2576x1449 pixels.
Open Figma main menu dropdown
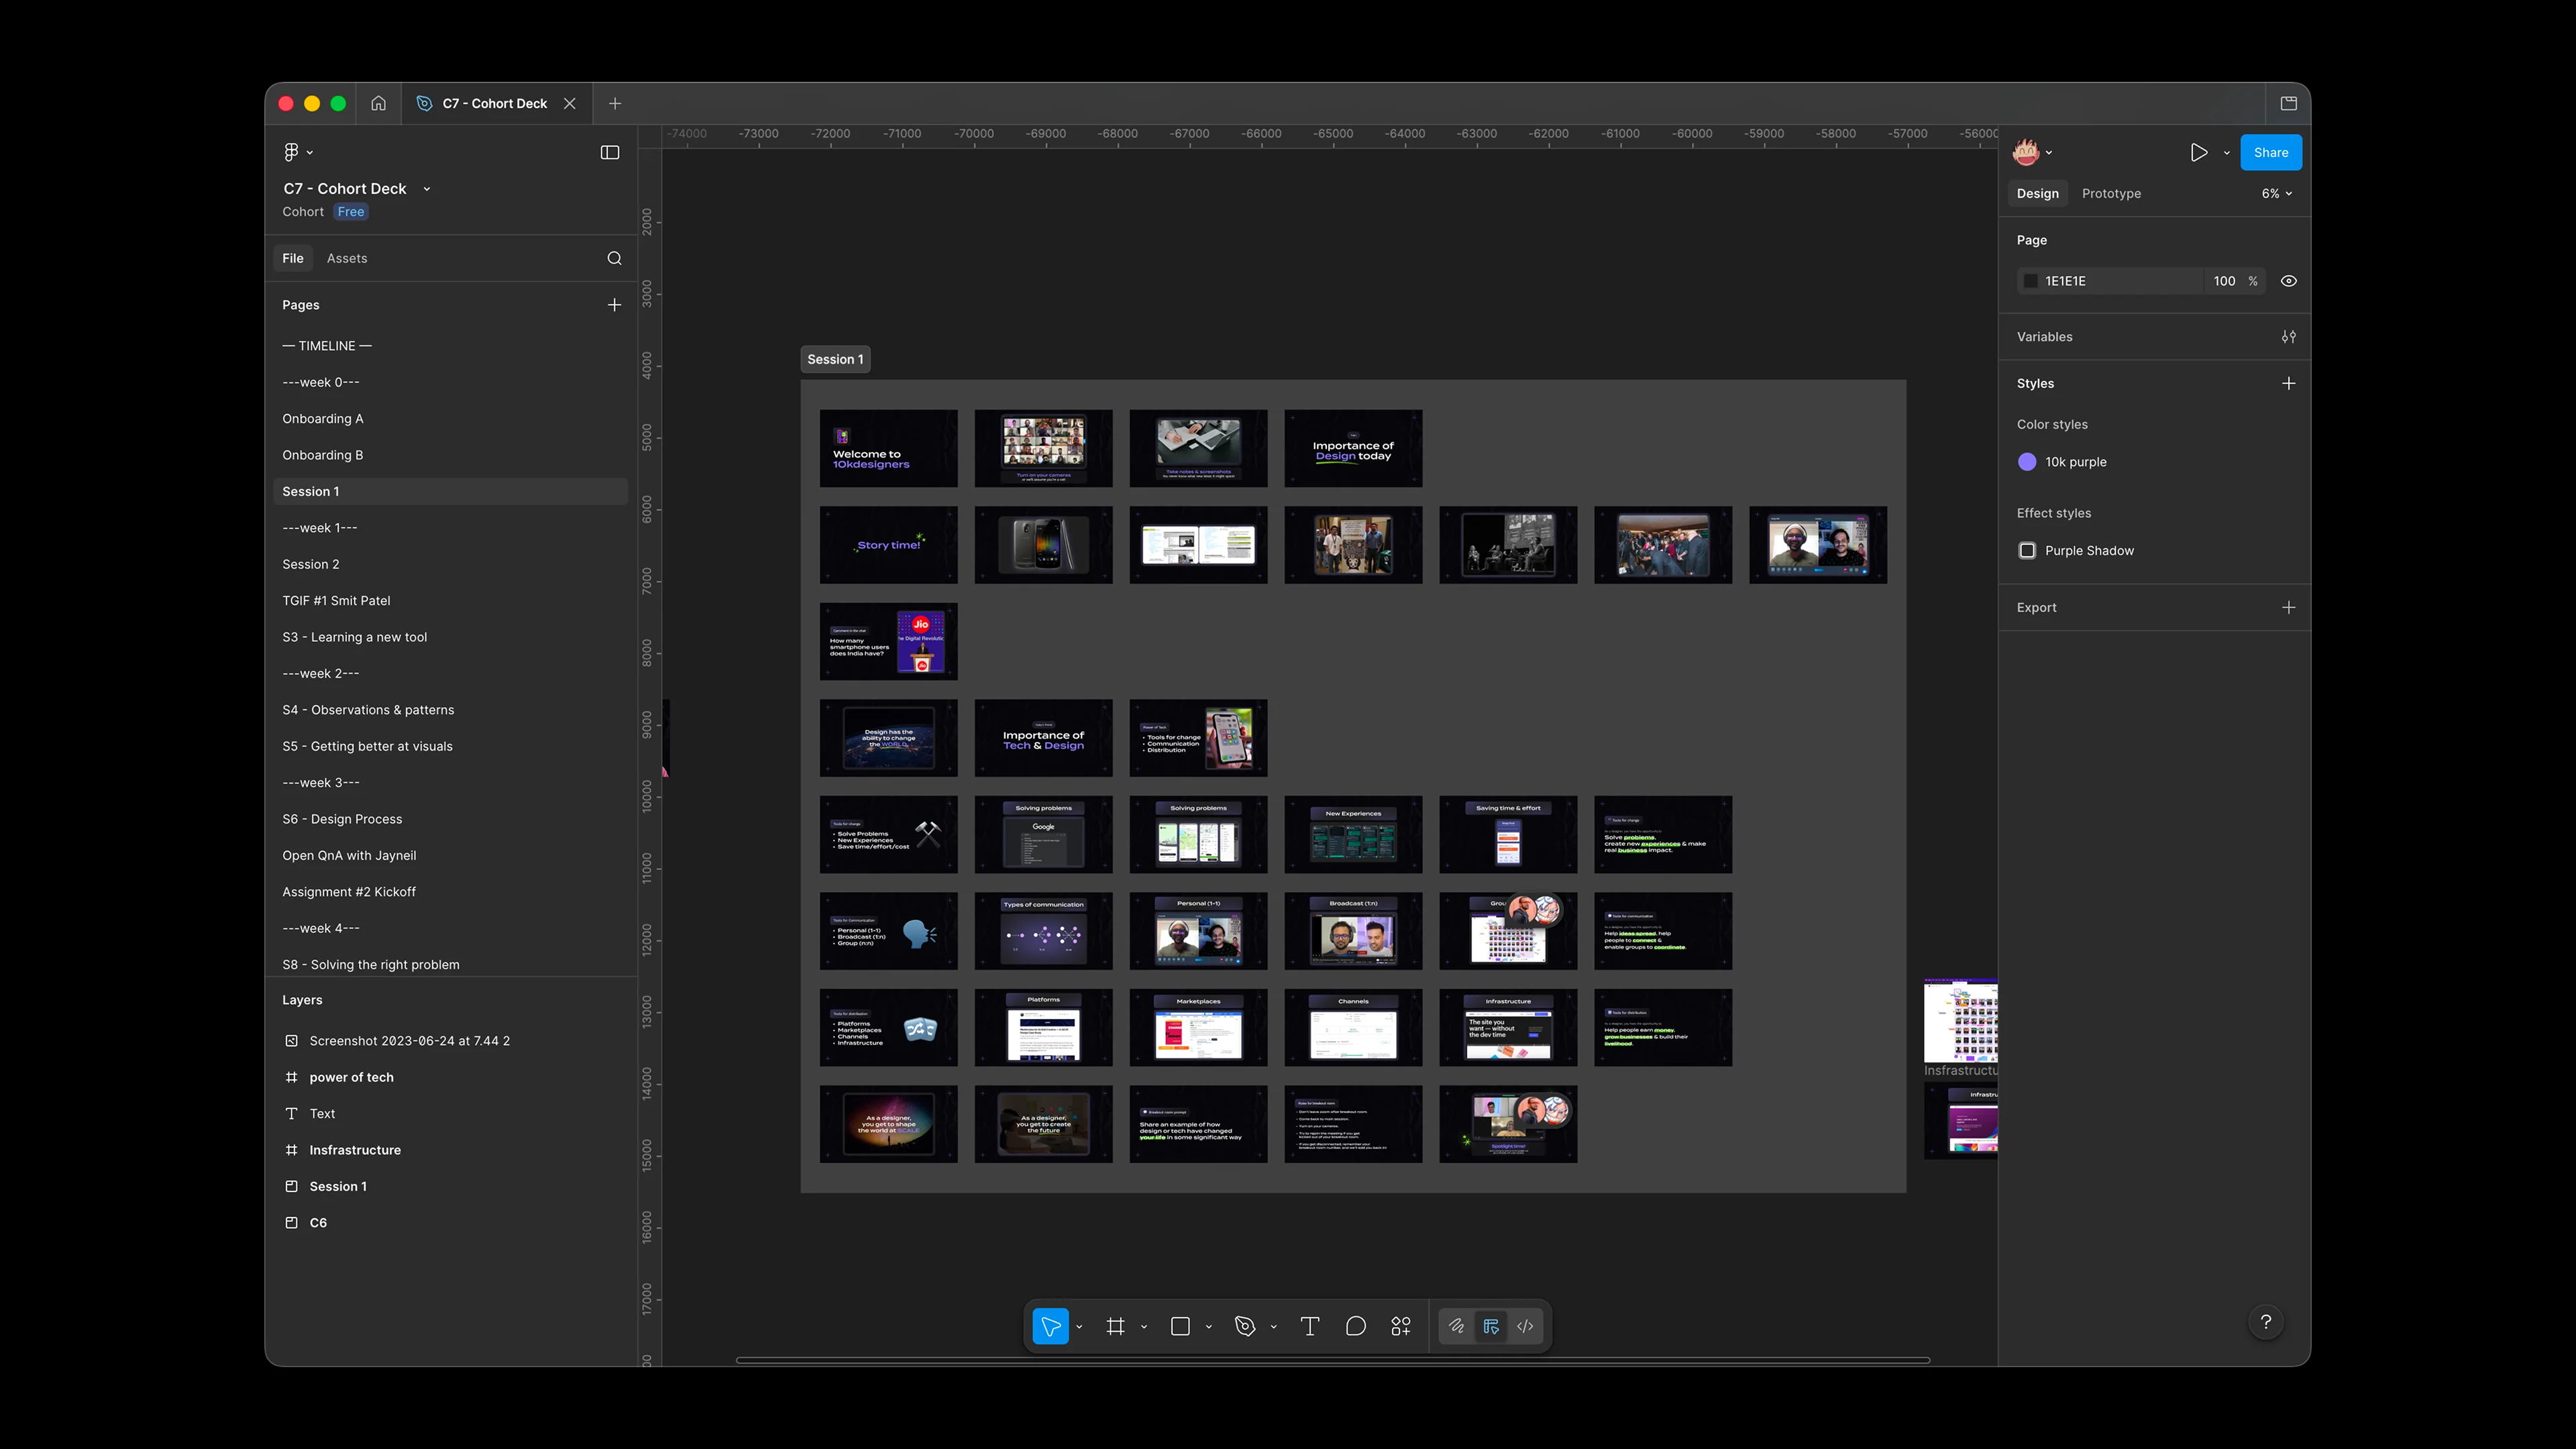click(x=297, y=153)
